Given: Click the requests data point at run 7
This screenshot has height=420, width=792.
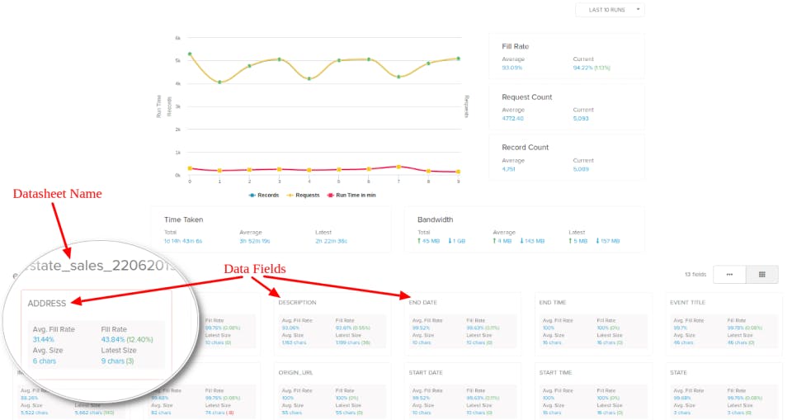Looking at the screenshot, I should coord(399,77).
